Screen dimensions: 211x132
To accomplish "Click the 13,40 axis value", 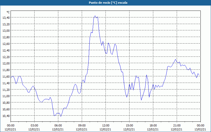I will point(6,17).
